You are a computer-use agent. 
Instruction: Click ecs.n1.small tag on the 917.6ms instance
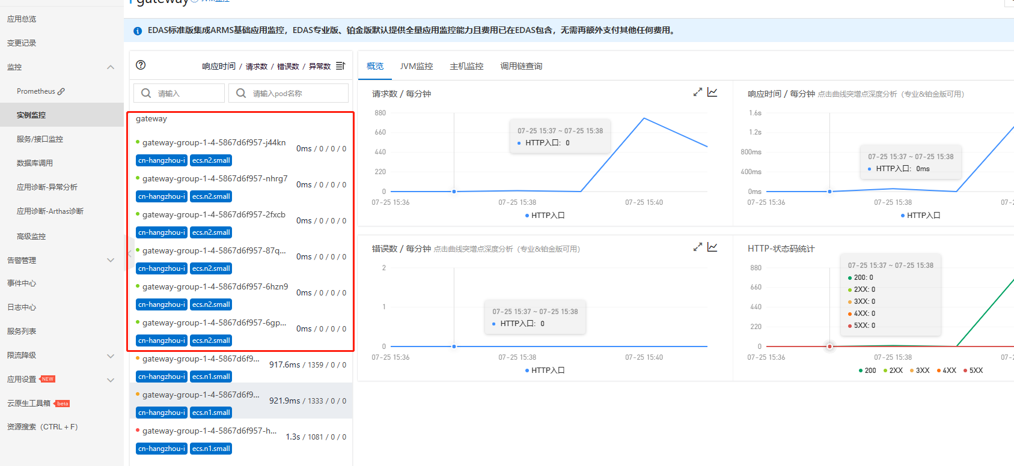click(x=211, y=377)
